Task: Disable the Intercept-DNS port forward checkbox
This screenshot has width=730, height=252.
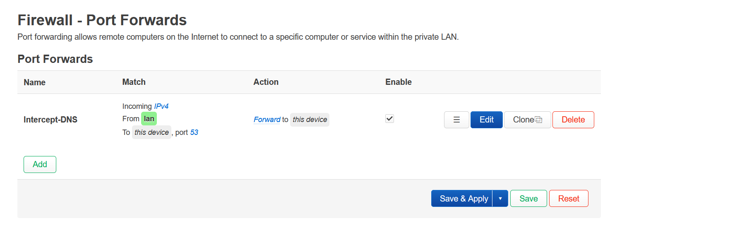Action: point(389,119)
